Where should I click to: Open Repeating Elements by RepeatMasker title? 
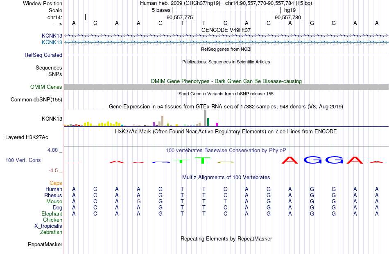point(226,238)
